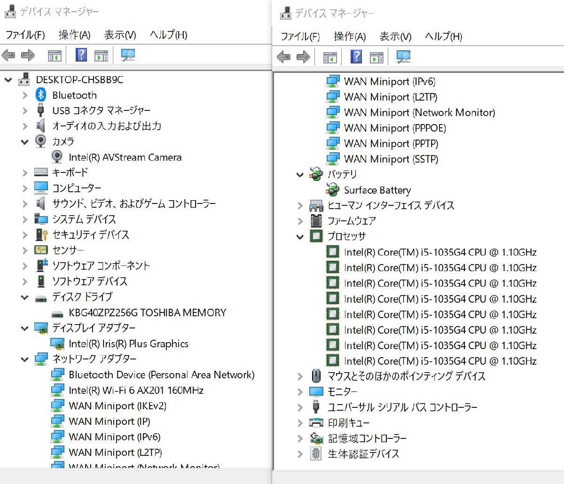564x484 pixels.
Task: Click the プロセッサ category icon
Action: [316, 236]
